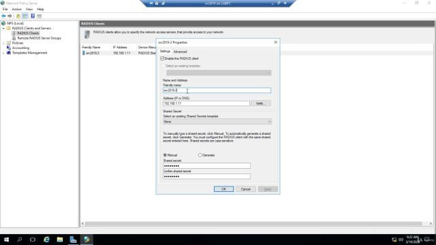
Task: Click the Back arrow toolbar icon
Action: pyautogui.click(x=3, y=16)
